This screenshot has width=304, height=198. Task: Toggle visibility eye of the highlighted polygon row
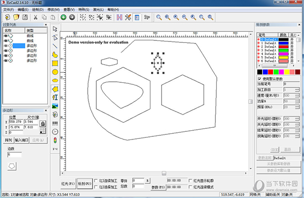[x=6, y=46]
